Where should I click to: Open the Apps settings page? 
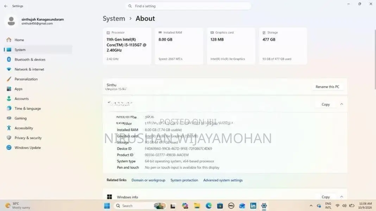pyautogui.click(x=38, y=89)
